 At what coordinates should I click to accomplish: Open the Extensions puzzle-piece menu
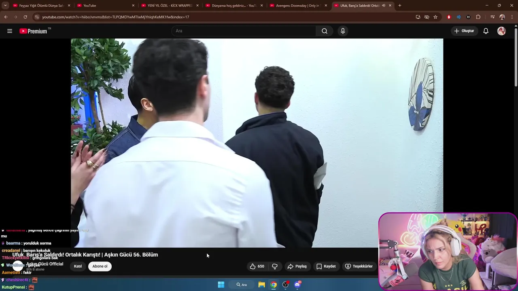coord(478,17)
